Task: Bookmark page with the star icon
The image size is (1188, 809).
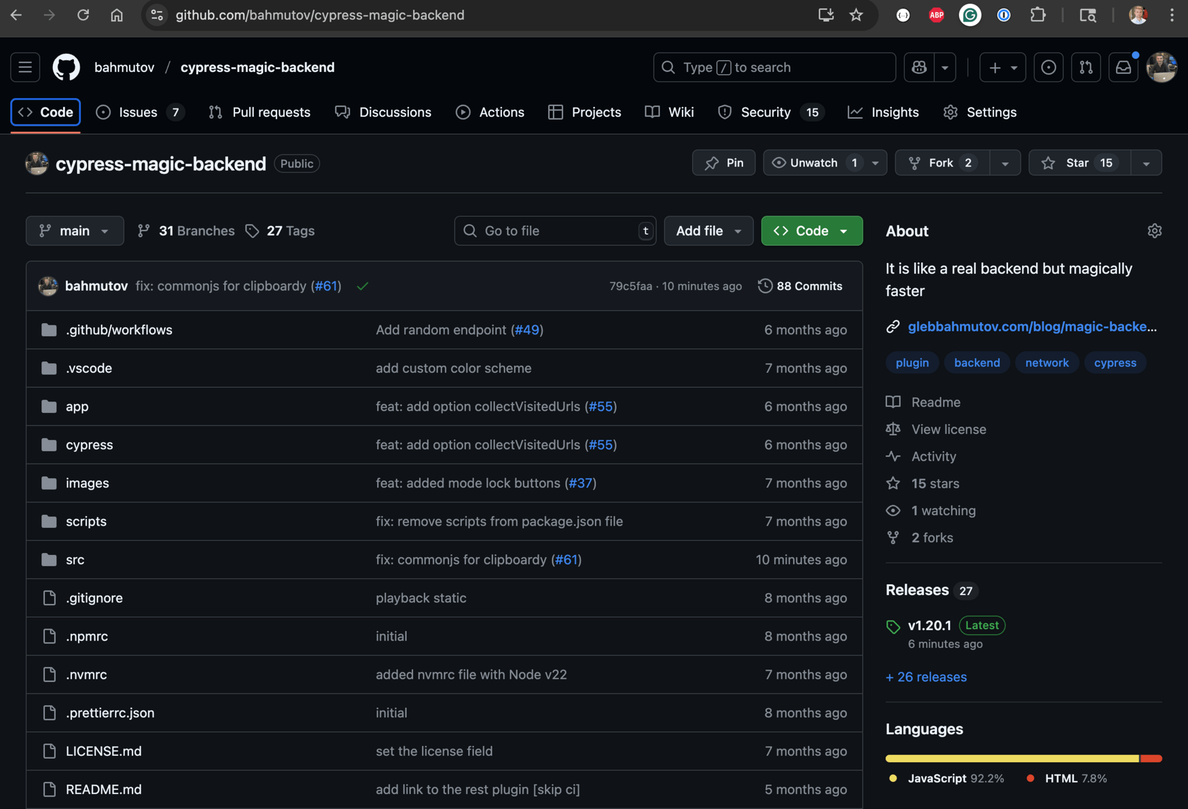Action: click(856, 15)
